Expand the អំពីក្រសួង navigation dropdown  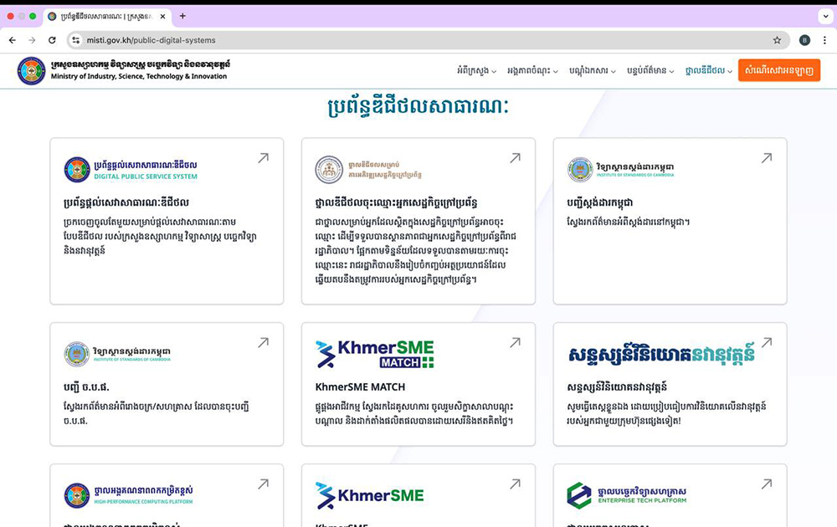coord(476,71)
